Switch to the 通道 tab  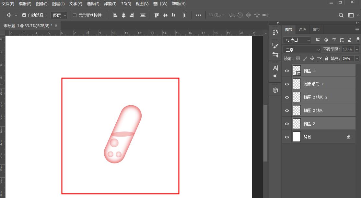[x=302, y=29]
